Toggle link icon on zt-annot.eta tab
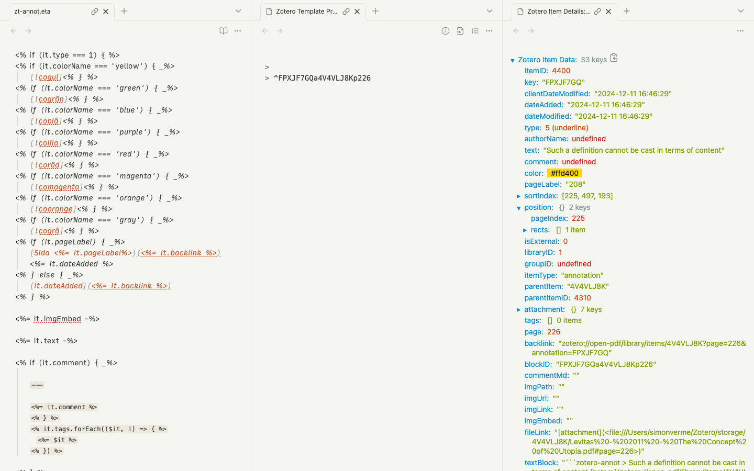 tap(95, 11)
